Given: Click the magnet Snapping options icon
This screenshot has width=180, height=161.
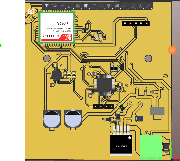Looking at the screenshot, I should (55, 6).
